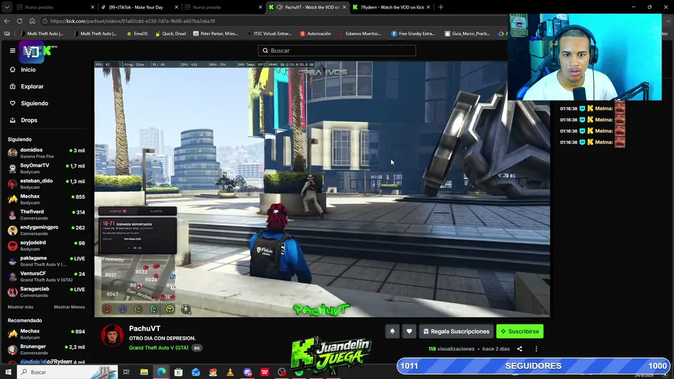Open File Explorer from the taskbar

coord(144,372)
